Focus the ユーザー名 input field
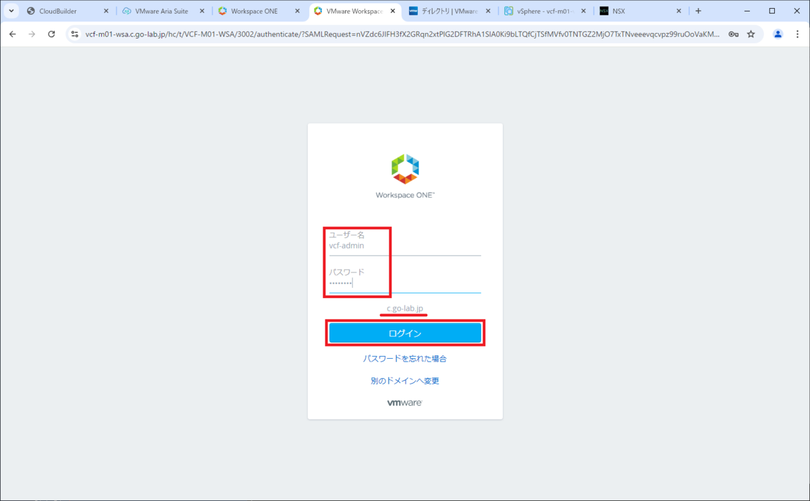This screenshot has width=810, height=501. (405, 246)
